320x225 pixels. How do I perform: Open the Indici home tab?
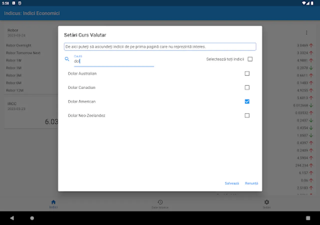[x=53, y=204]
